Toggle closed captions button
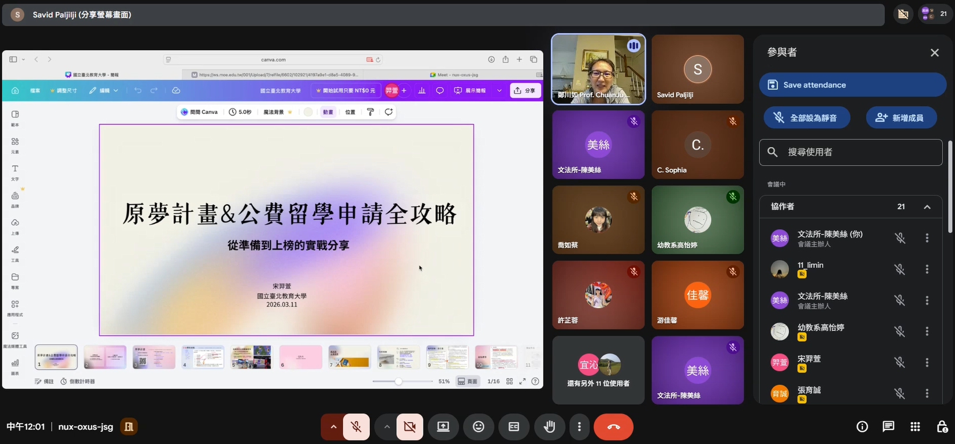 coord(514,427)
